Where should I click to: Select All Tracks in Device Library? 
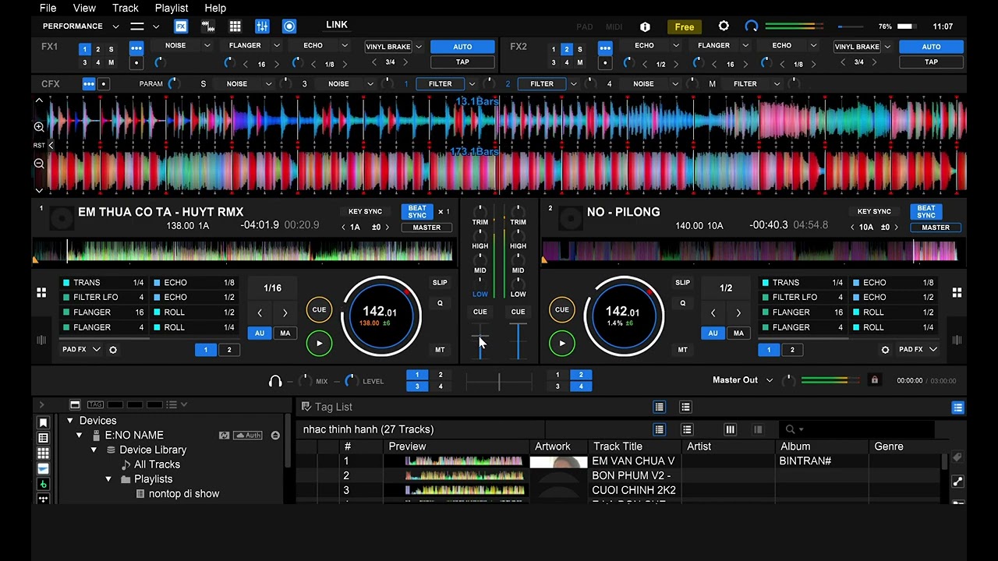tap(157, 464)
